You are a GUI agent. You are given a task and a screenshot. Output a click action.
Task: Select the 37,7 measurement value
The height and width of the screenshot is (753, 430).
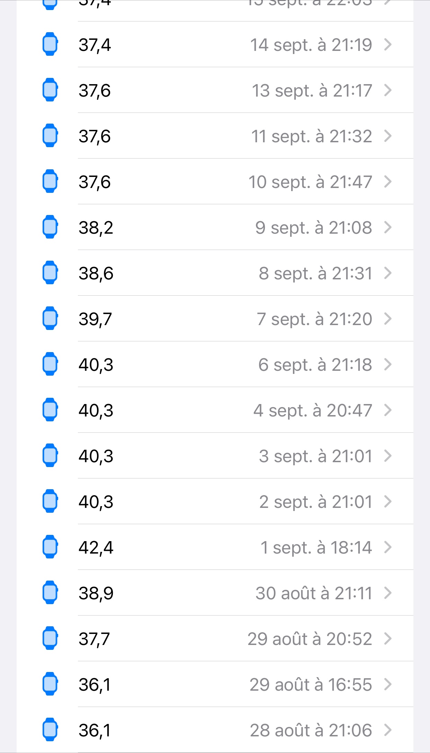pyautogui.click(x=94, y=639)
